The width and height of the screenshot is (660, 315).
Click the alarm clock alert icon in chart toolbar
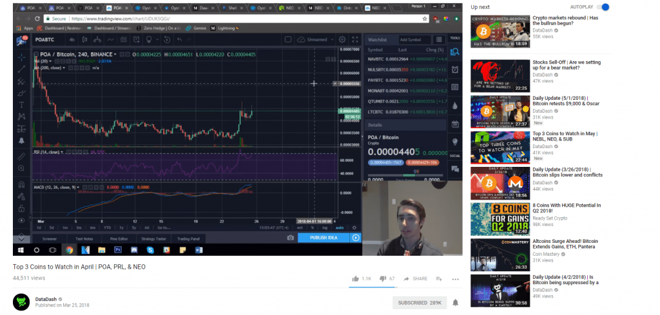pyautogui.click(x=137, y=39)
